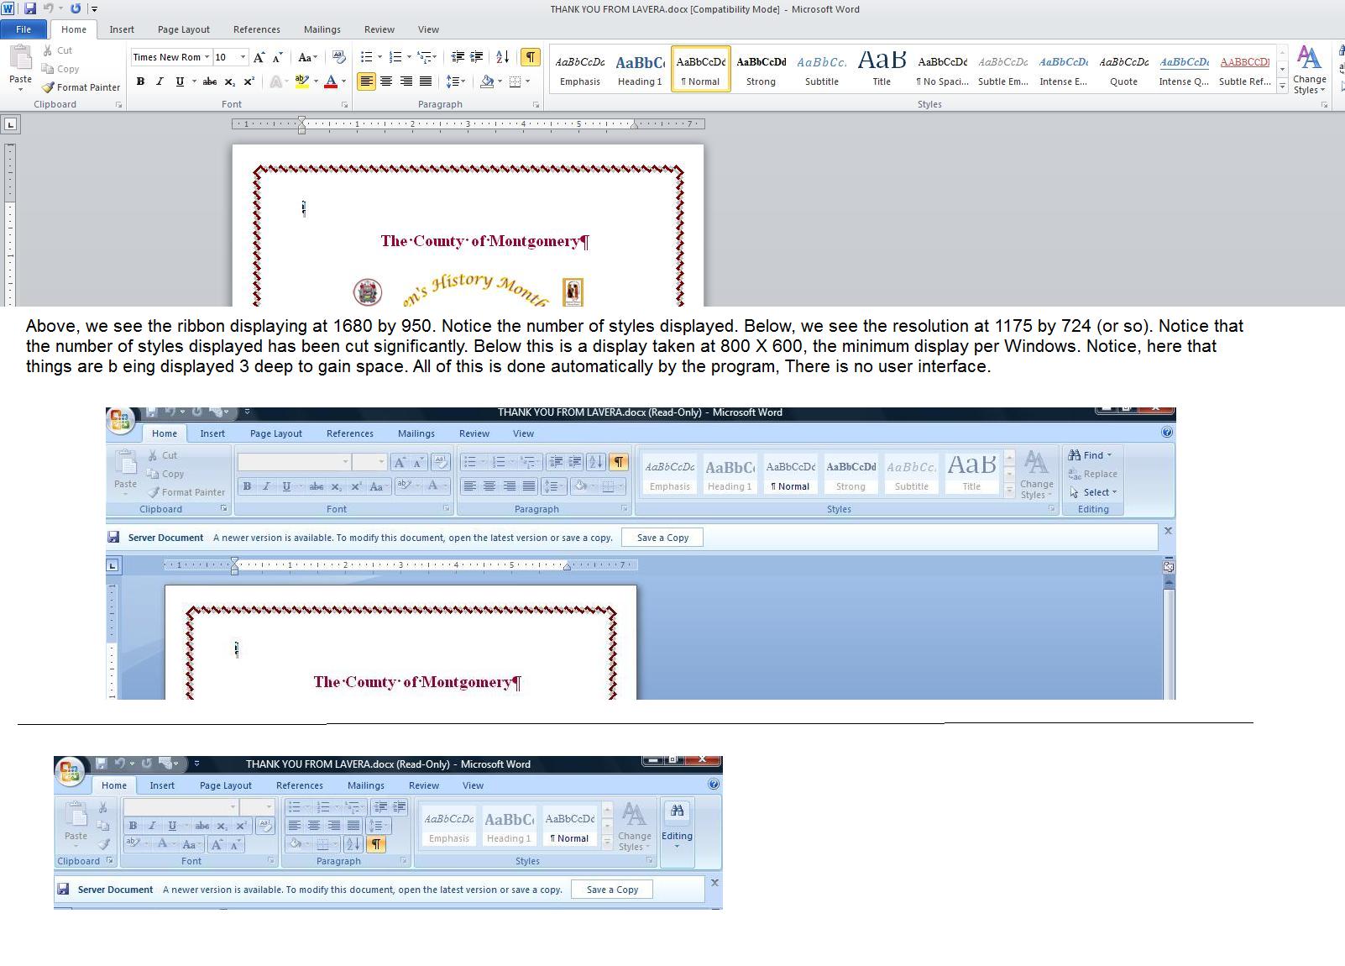Image resolution: width=1345 pixels, height=966 pixels.
Task: Click tab selector left of top window ruler
Action: [10, 124]
